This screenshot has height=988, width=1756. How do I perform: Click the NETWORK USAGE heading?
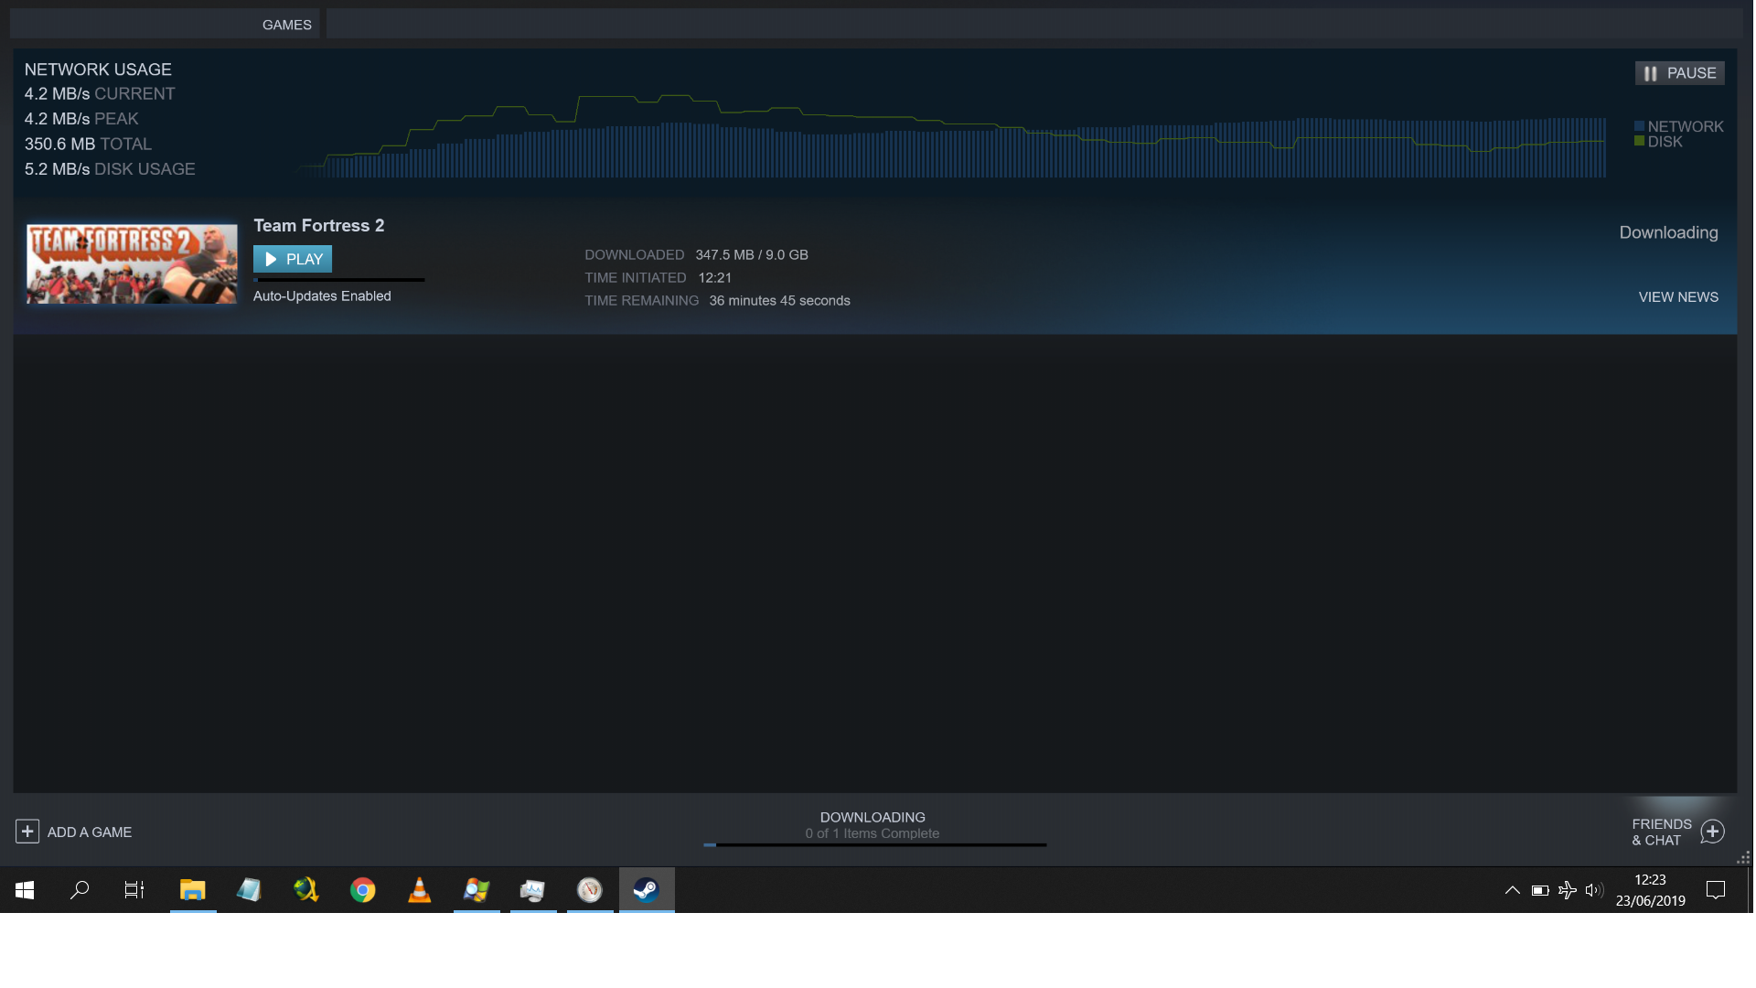point(98,70)
